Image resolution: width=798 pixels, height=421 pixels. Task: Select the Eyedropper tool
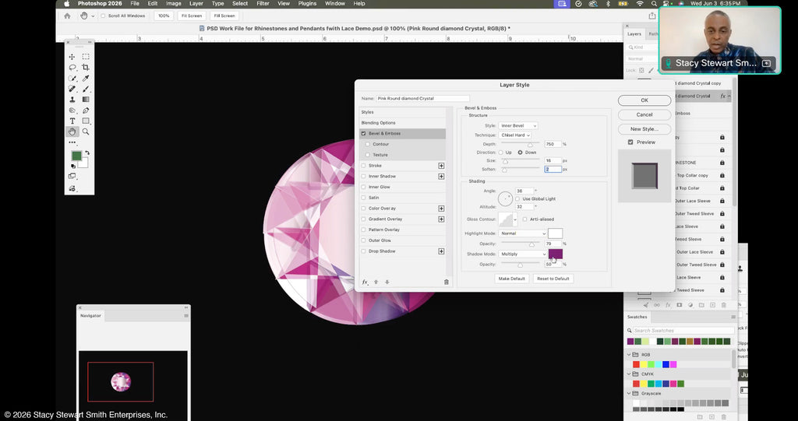click(86, 79)
